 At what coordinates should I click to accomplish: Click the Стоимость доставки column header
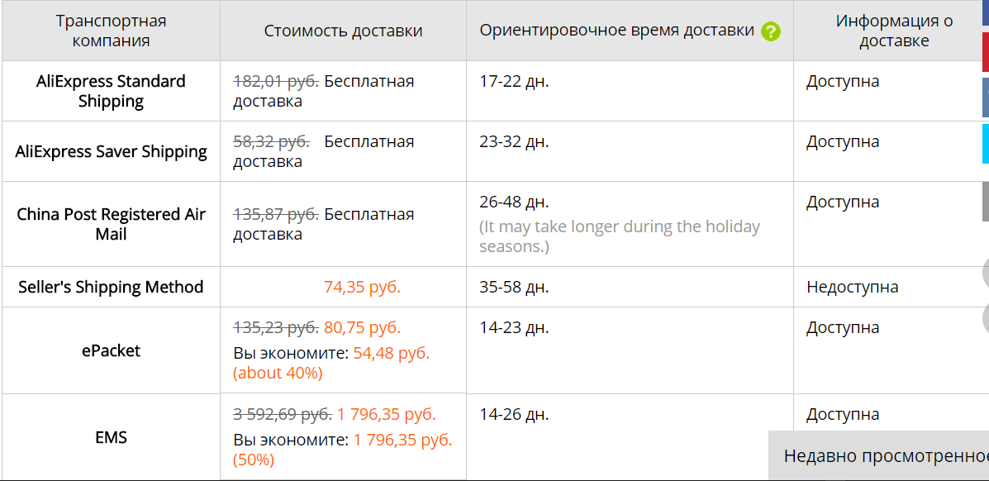point(343,31)
